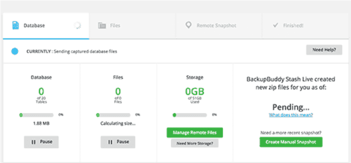Click the Calculating size... text
Screen dimensions: 351x163
coord(118,124)
